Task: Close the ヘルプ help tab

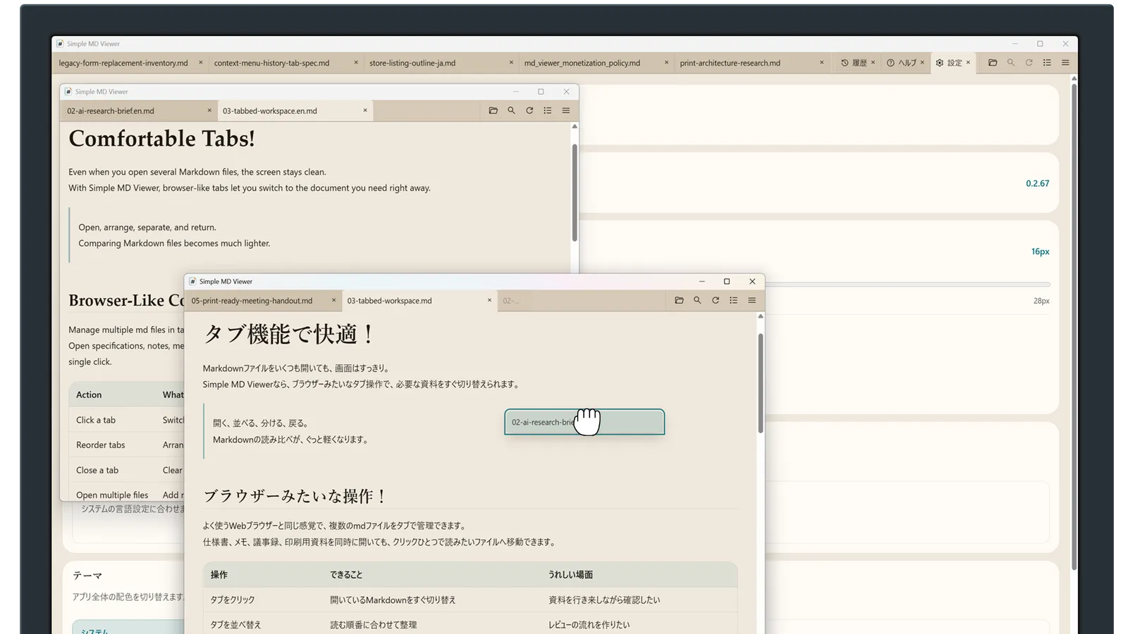Action: click(922, 63)
